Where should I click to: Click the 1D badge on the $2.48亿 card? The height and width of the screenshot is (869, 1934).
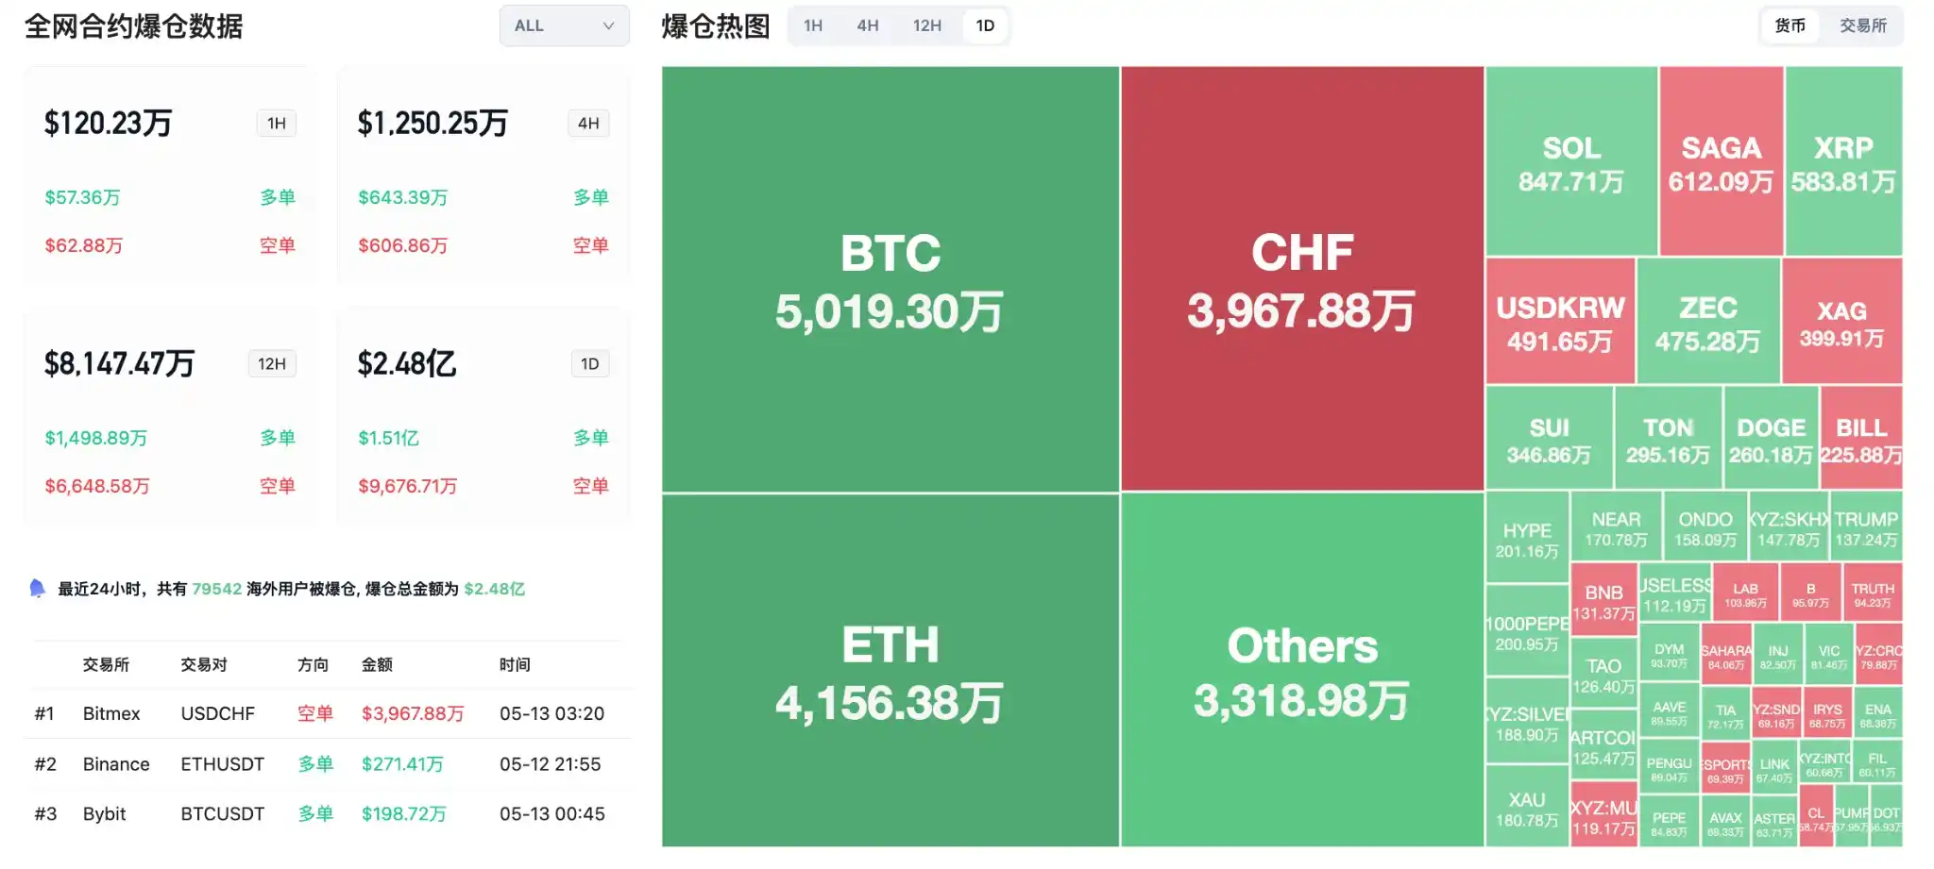pos(590,364)
